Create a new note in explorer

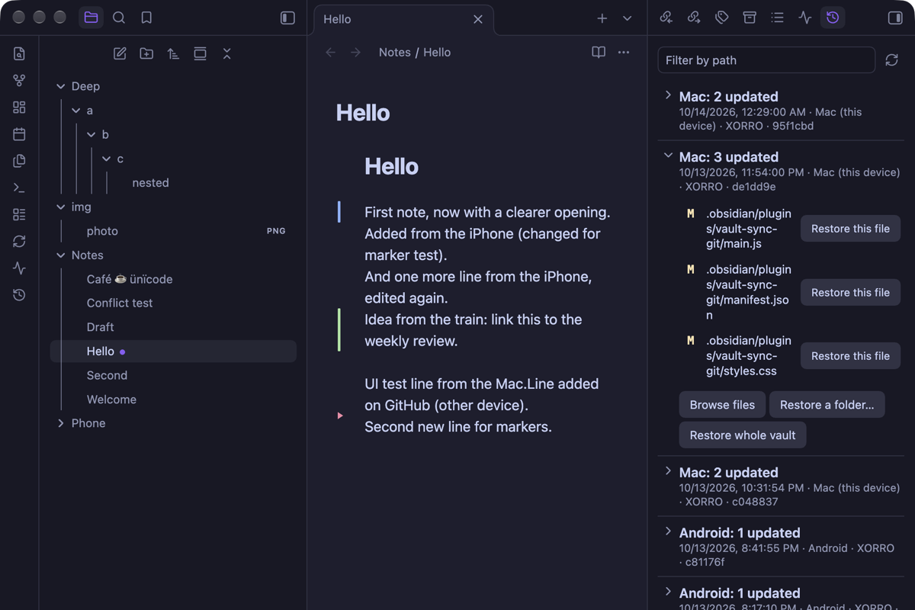tap(120, 53)
